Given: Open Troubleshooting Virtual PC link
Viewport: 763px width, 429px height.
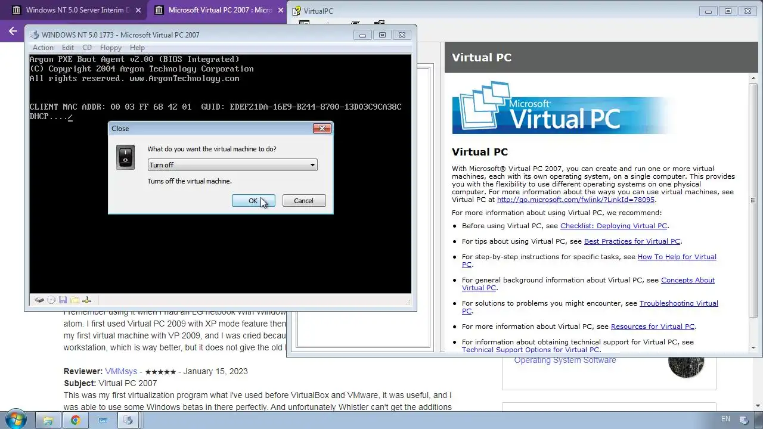Looking at the screenshot, I should tap(678, 303).
